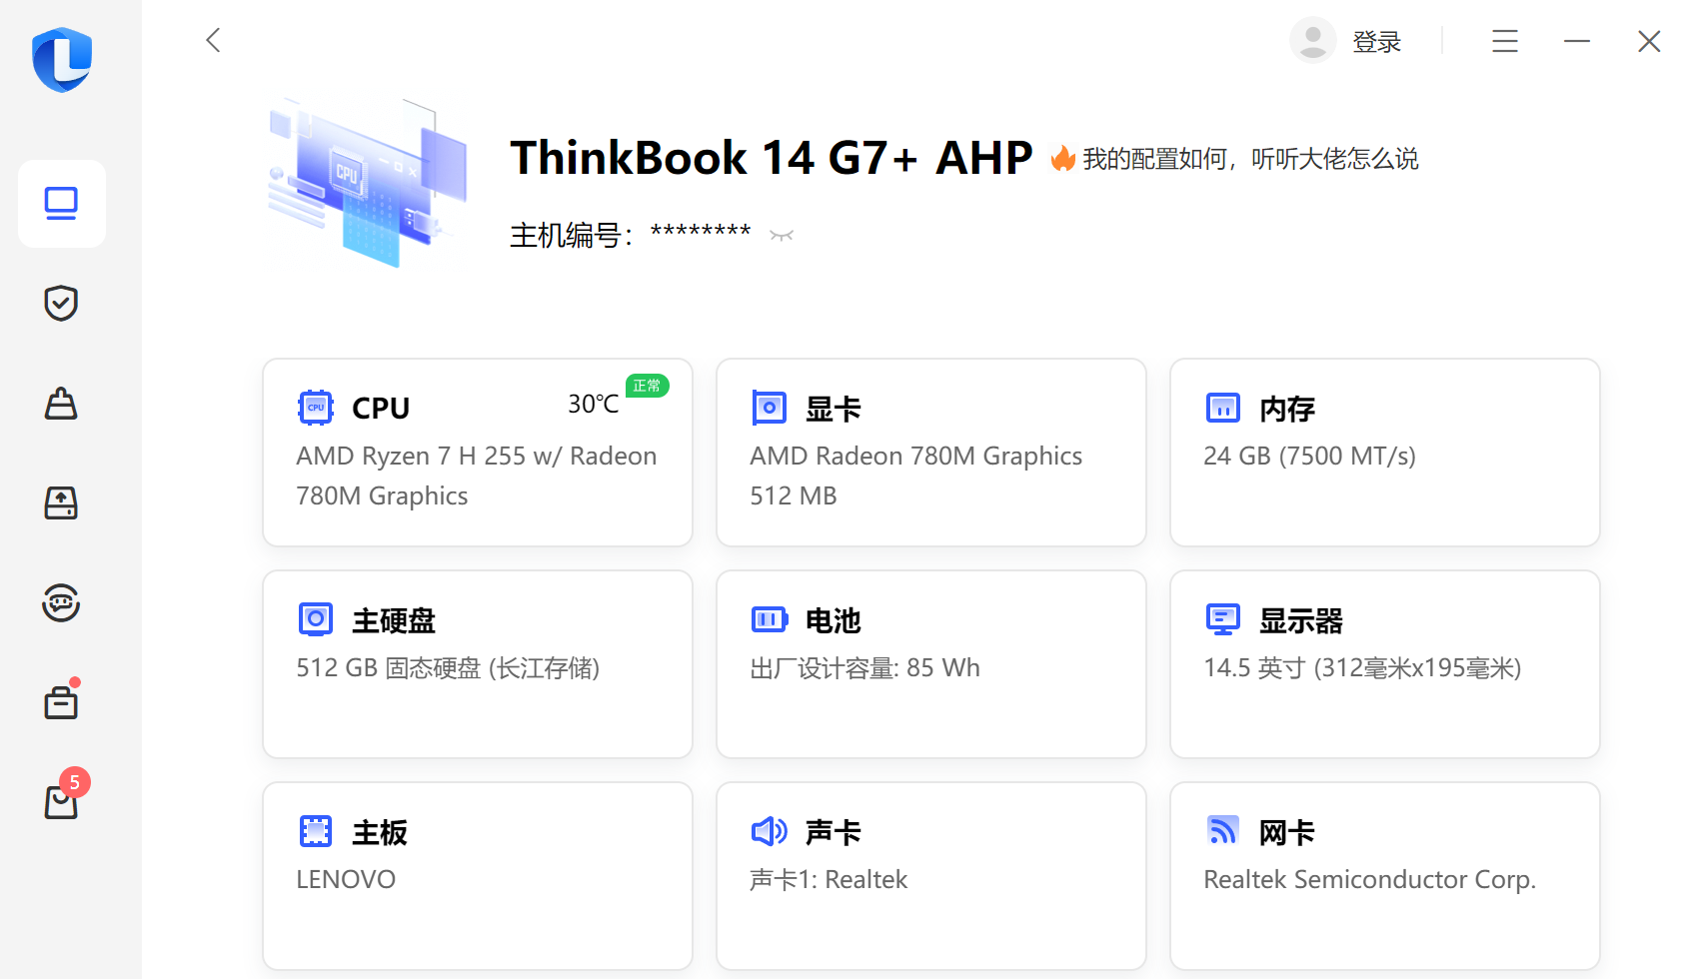Open the 显卡 graphics card details

tap(931, 453)
